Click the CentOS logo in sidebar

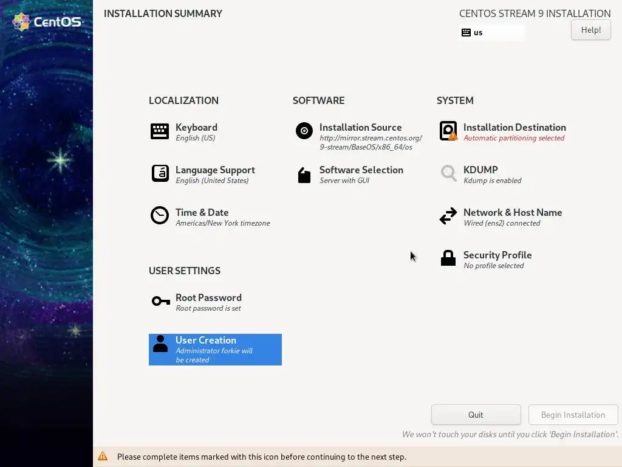pyautogui.click(x=47, y=22)
